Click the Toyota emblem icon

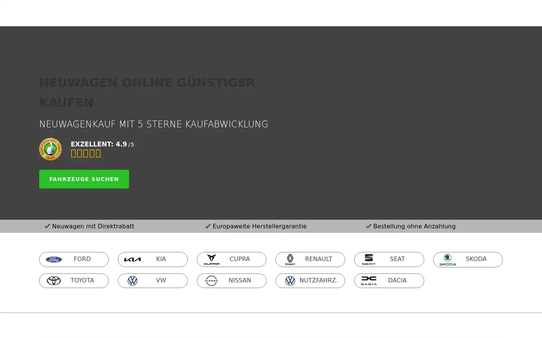click(x=54, y=281)
